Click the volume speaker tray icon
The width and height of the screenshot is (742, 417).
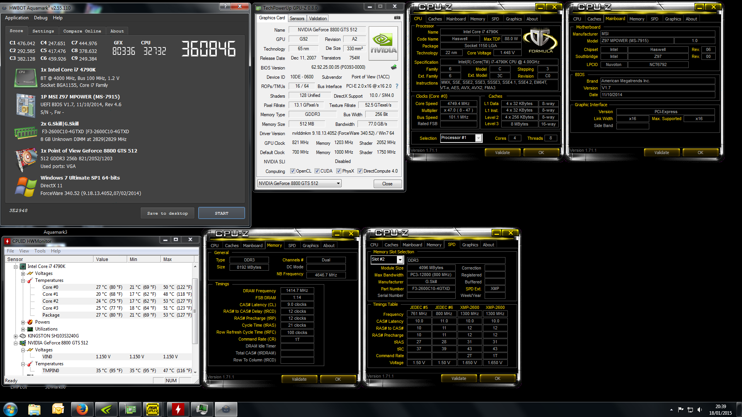tap(699, 410)
